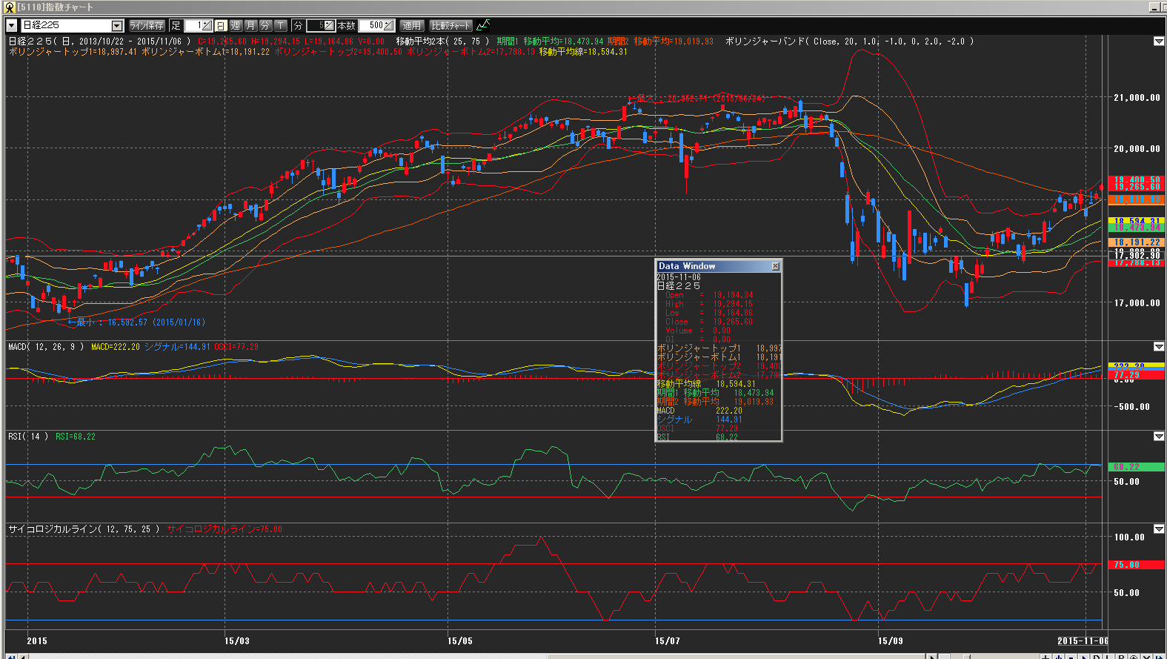Screen dimensions: 1167x659
Task: Select the T tick timeframe button
Action: point(281,25)
